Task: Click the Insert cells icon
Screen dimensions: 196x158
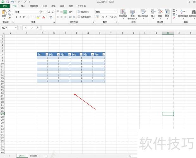Action: point(153,12)
